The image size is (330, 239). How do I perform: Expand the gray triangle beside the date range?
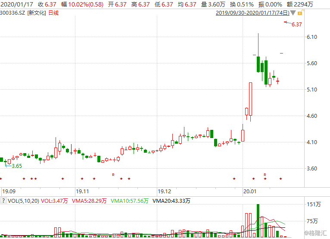pyautogui.click(x=293, y=13)
